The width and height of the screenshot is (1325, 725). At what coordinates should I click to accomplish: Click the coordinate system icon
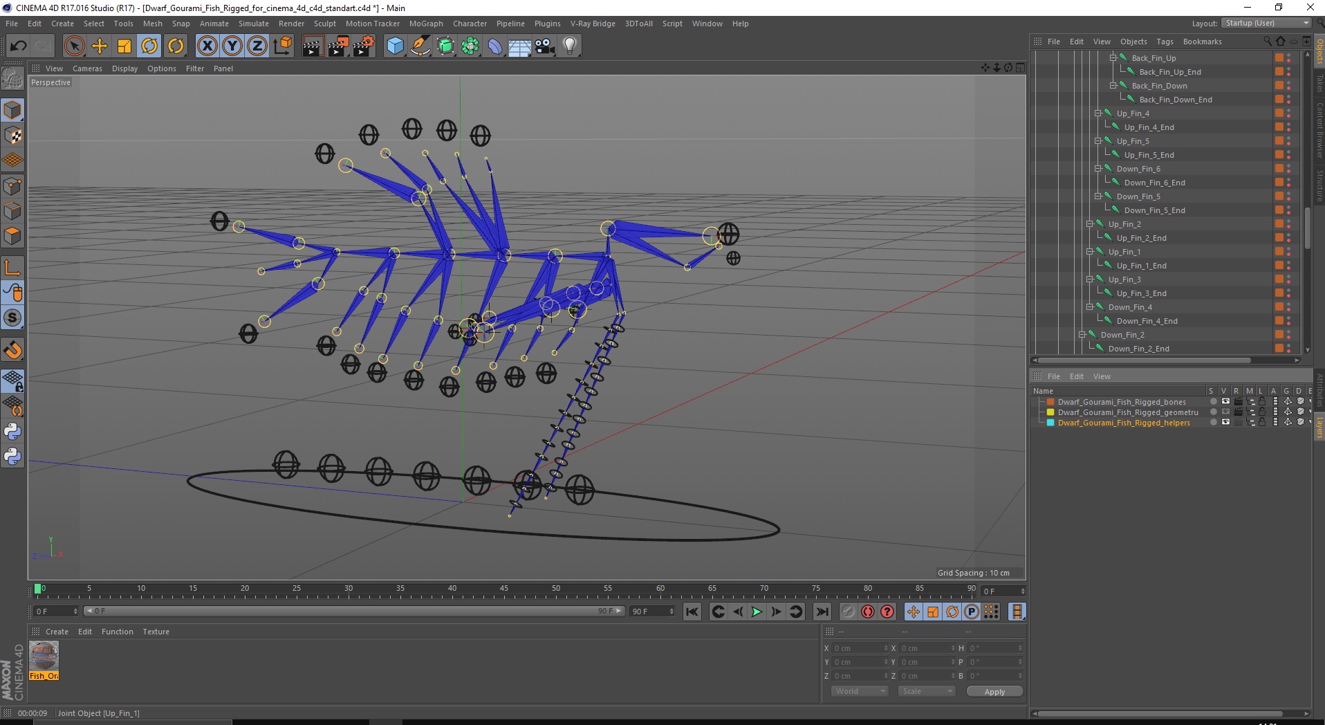283,46
